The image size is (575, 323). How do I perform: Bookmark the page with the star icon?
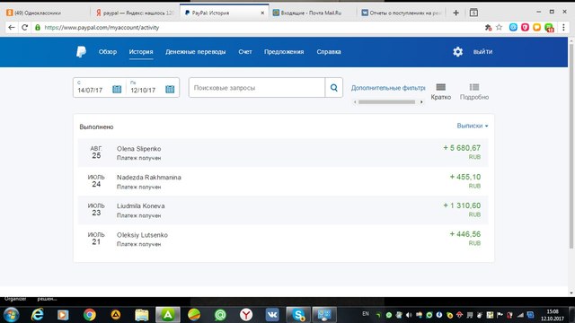point(499,28)
